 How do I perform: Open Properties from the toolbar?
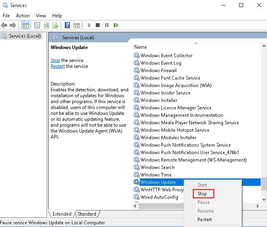click(37, 25)
